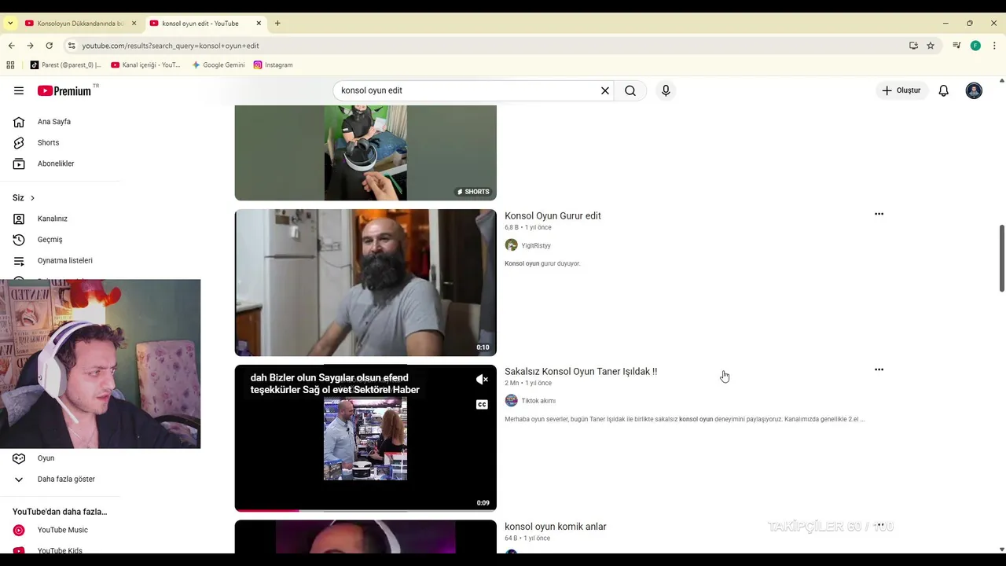Screen dimensions: 1006x566
Task: Open Kanal içeriği YouTube bookmark
Action: pos(146,65)
